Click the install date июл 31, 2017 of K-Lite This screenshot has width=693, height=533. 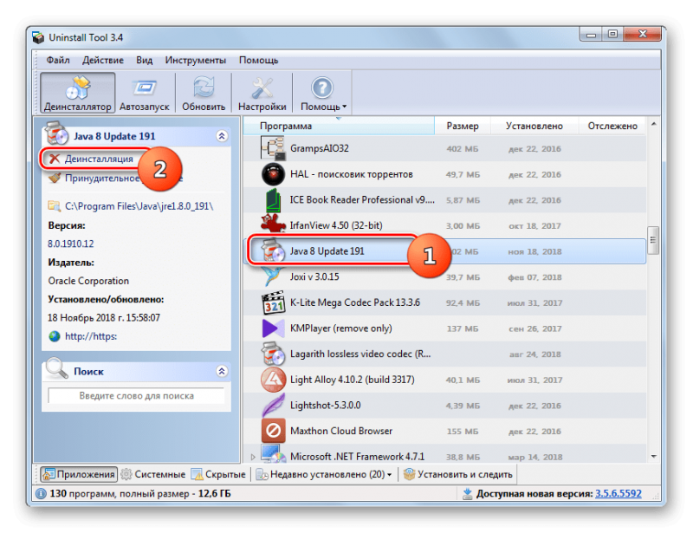[534, 303]
